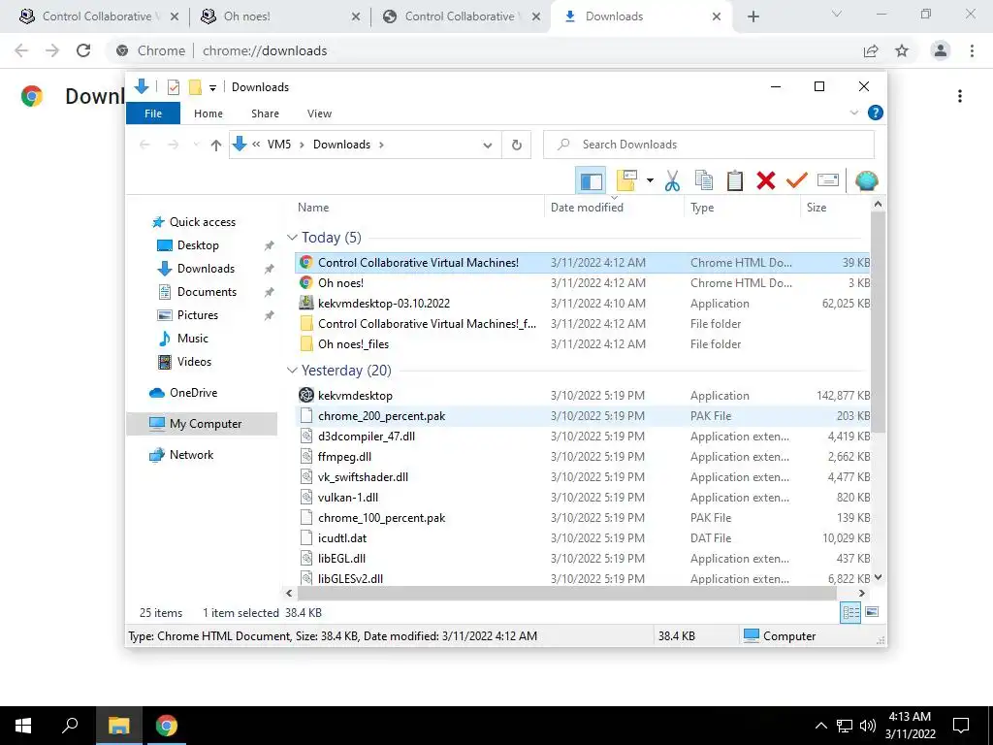Click the taskbar Search magnifier
The width and height of the screenshot is (993, 745).
point(70,726)
